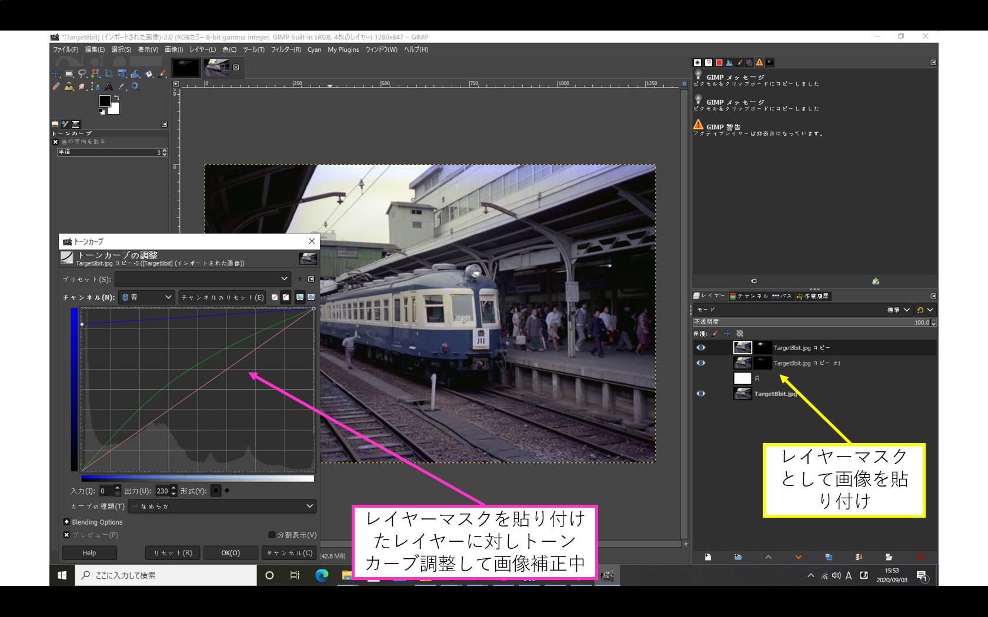Open the カーブの種類 curve type dropdown

[222, 507]
